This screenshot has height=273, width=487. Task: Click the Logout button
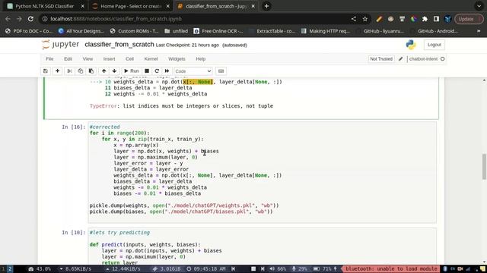pos(434,45)
